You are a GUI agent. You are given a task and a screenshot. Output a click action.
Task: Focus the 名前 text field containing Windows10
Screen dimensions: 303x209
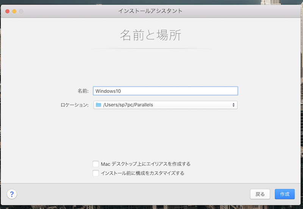166,91
